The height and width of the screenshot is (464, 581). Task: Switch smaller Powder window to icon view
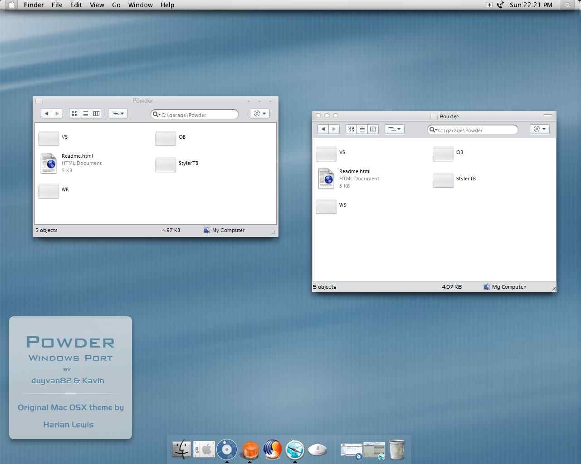tap(75, 114)
